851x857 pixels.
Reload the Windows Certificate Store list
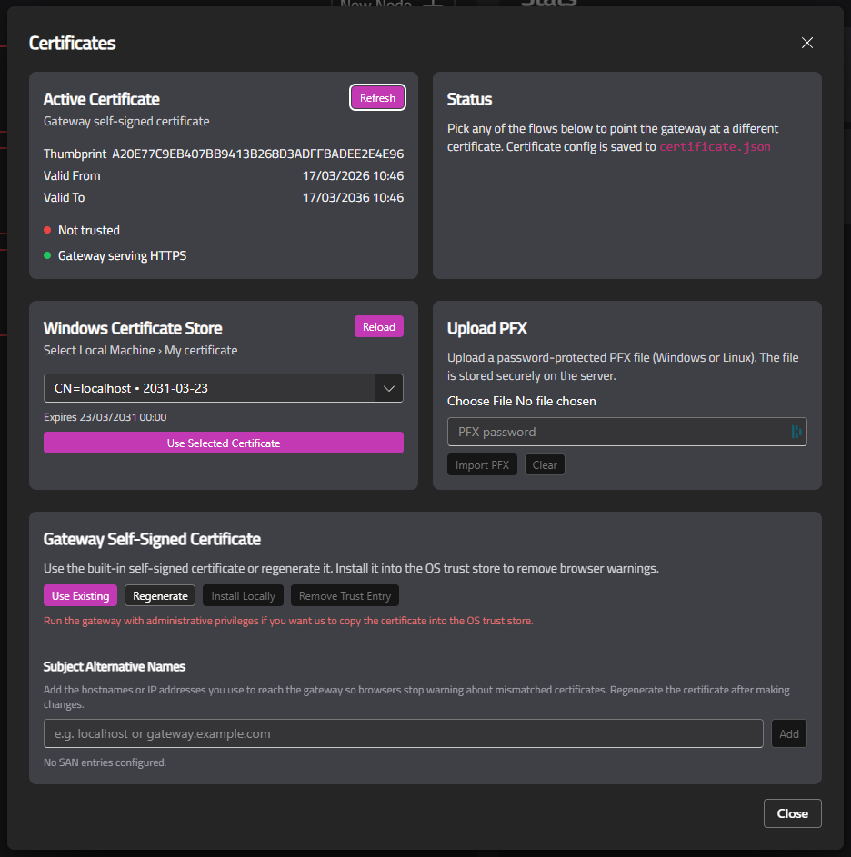378,326
